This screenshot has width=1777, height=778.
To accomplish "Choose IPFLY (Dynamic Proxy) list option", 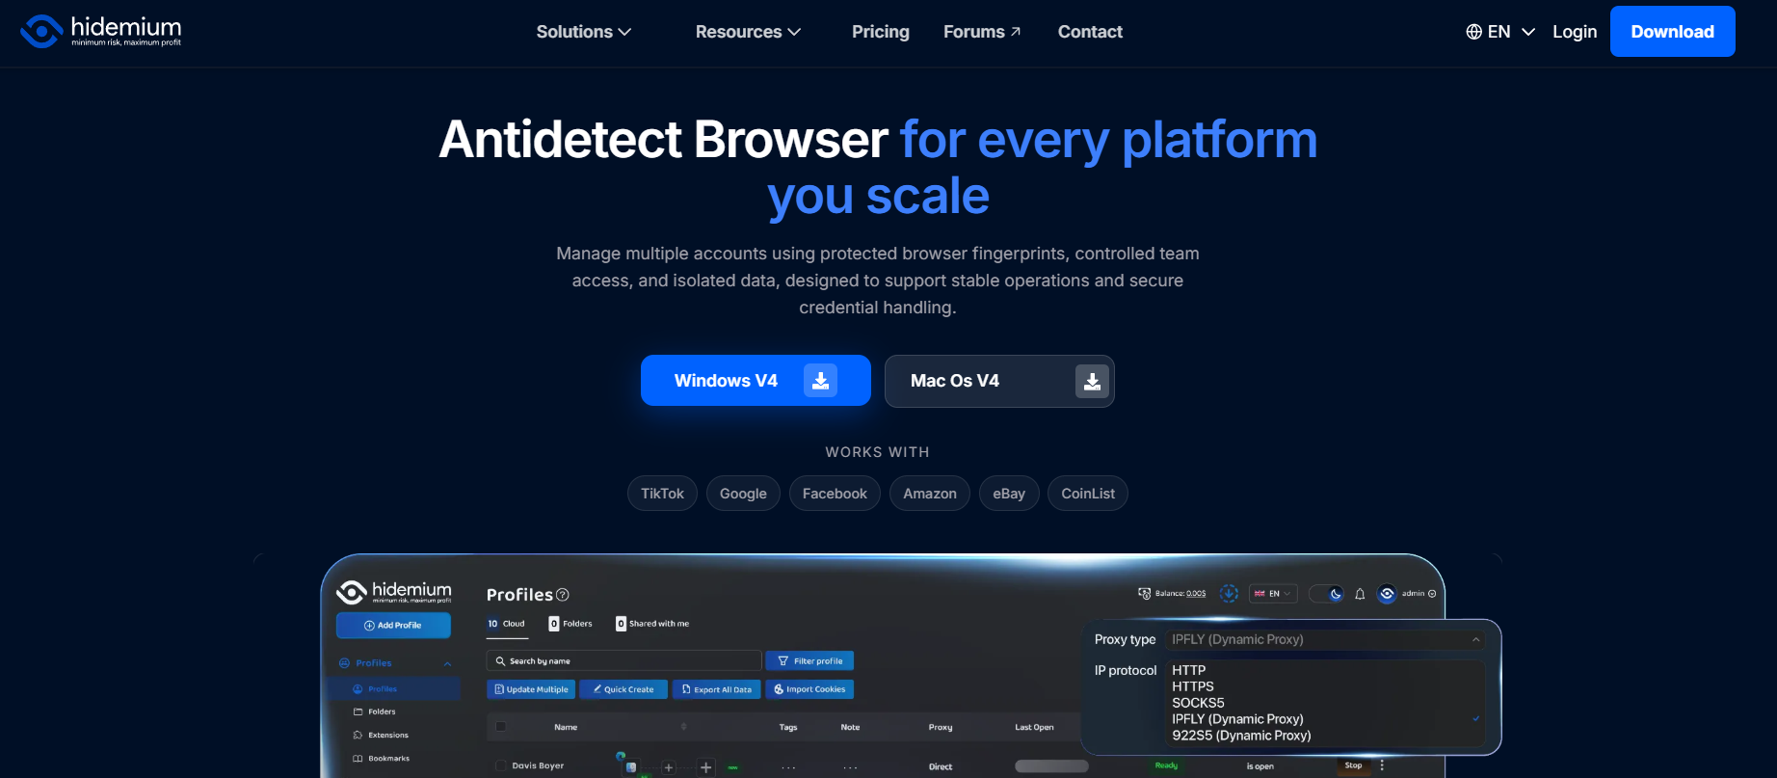I will point(1237,719).
